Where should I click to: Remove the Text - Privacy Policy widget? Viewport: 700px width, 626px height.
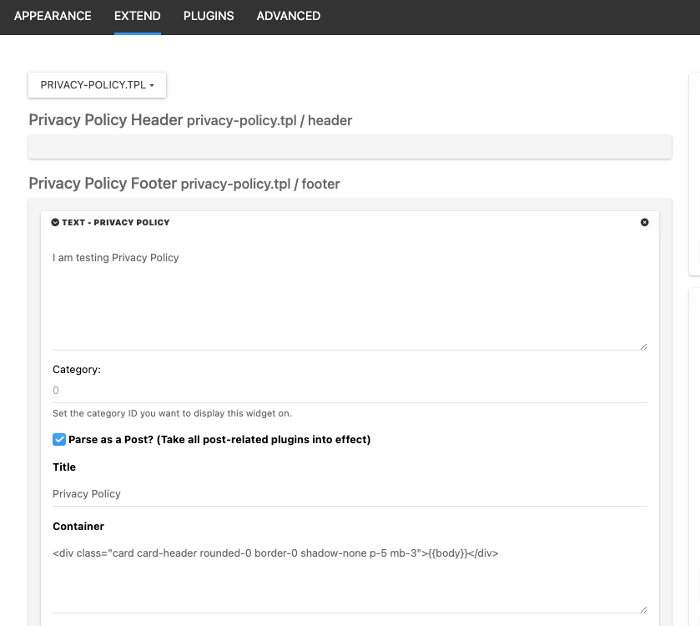(x=644, y=222)
